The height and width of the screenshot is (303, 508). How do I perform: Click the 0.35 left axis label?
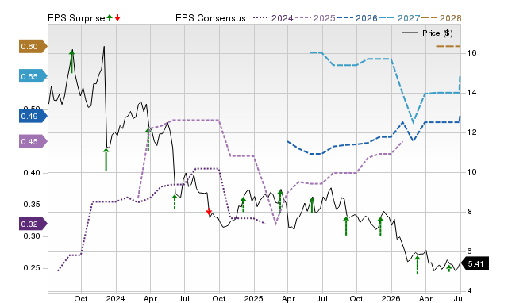(x=32, y=205)
